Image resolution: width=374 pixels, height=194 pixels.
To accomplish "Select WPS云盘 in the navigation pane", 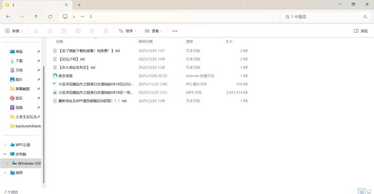I will pos(23,145).
